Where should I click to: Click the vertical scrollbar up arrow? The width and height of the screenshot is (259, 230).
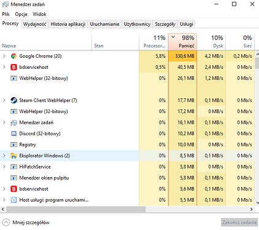[257, 55]
